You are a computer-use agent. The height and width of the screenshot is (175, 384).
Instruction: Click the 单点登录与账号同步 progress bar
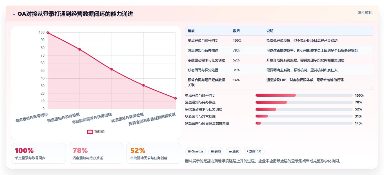coord(304,95)
